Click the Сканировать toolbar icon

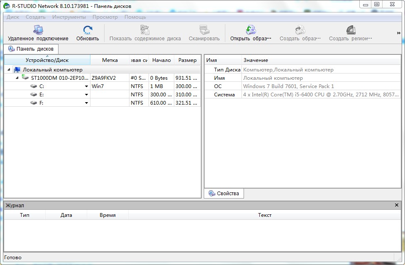pos(204,30)
